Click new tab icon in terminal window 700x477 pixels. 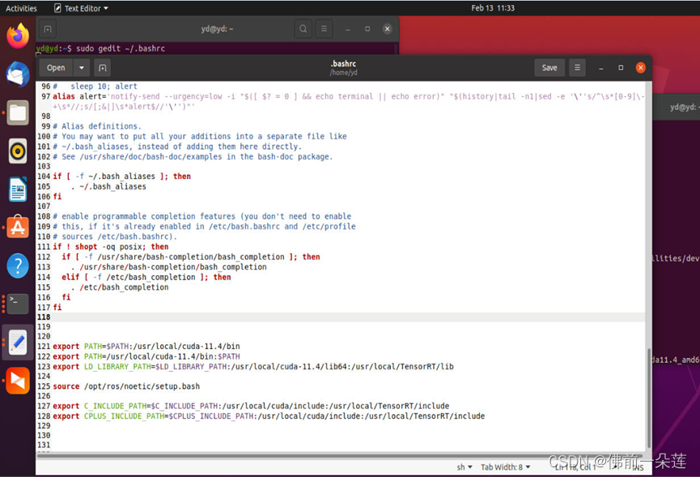coord(48,29)
